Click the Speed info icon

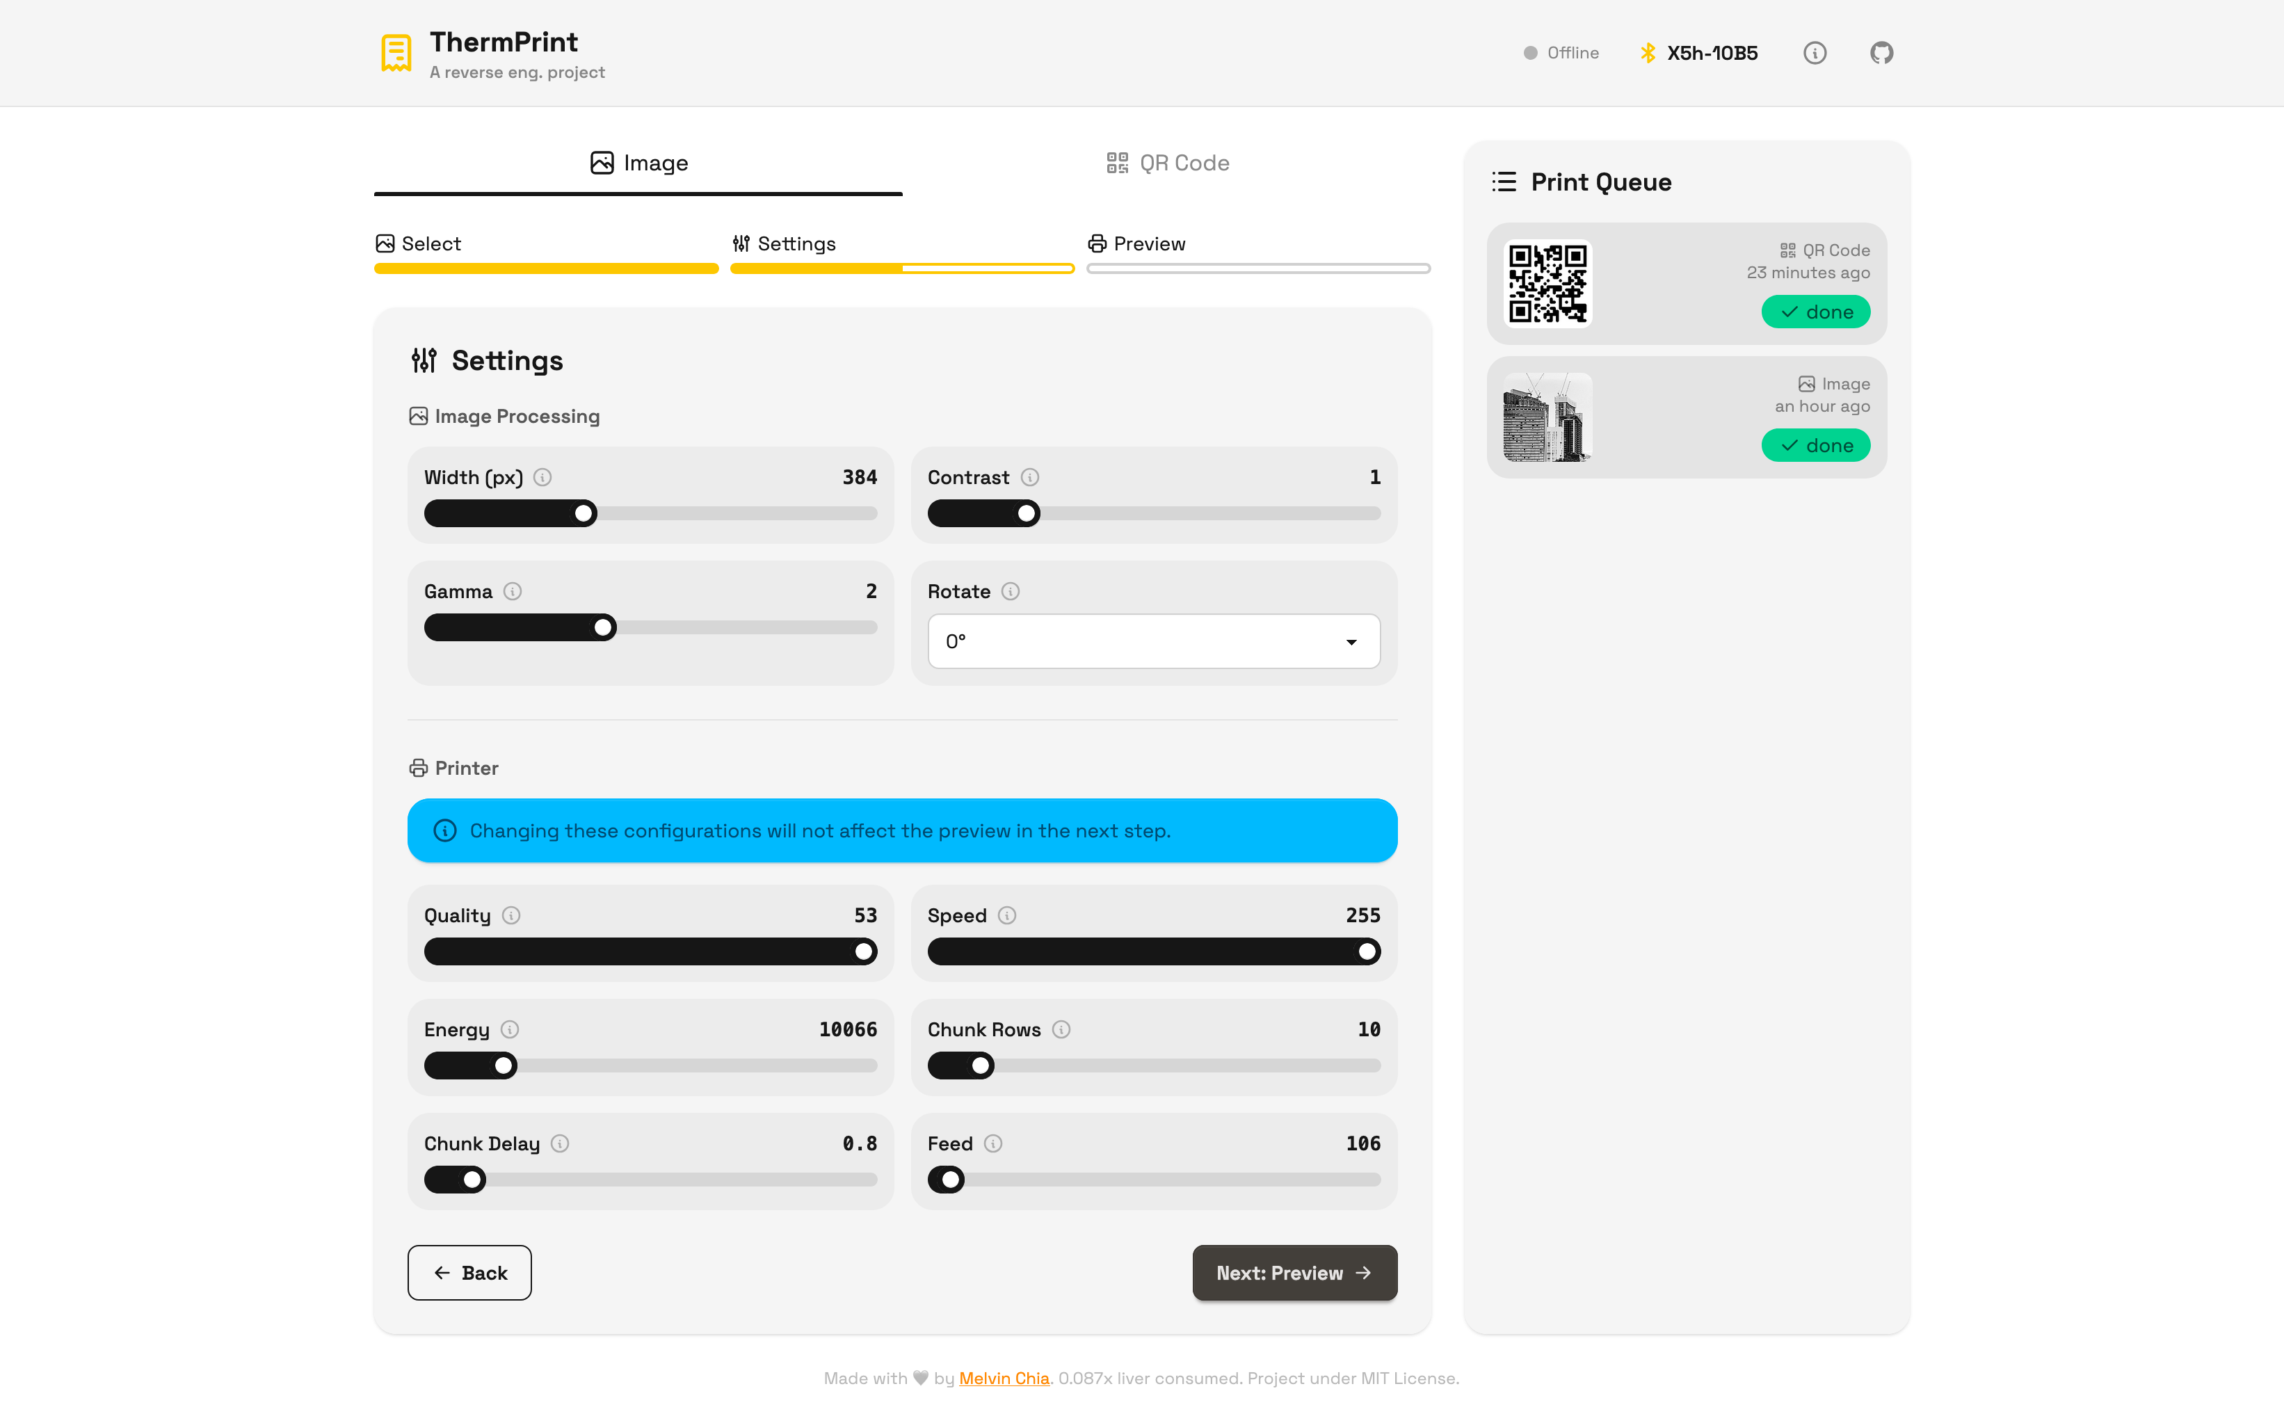tap(1007, 916)
